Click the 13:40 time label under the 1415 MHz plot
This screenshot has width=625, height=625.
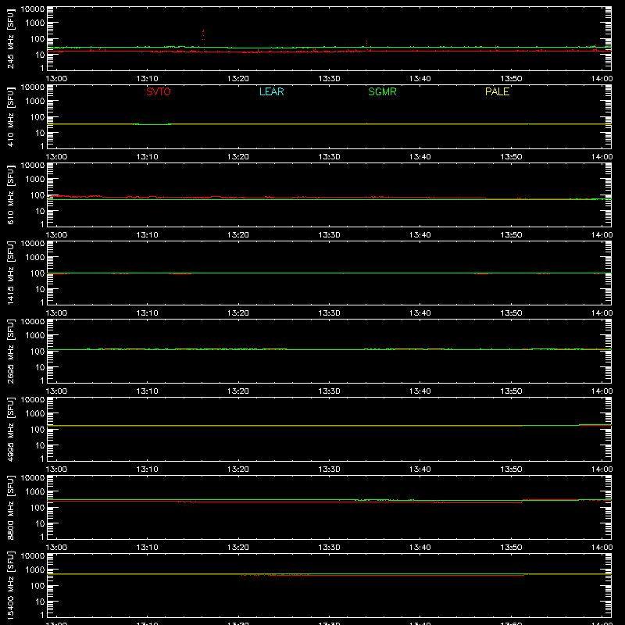tap(420, 313)
